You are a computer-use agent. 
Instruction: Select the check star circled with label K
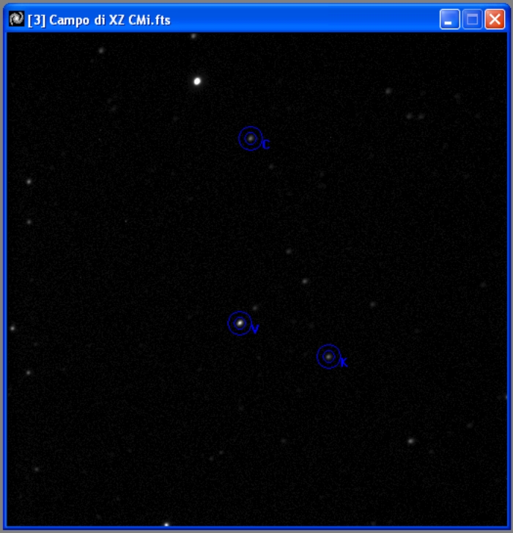click(328, 356)
